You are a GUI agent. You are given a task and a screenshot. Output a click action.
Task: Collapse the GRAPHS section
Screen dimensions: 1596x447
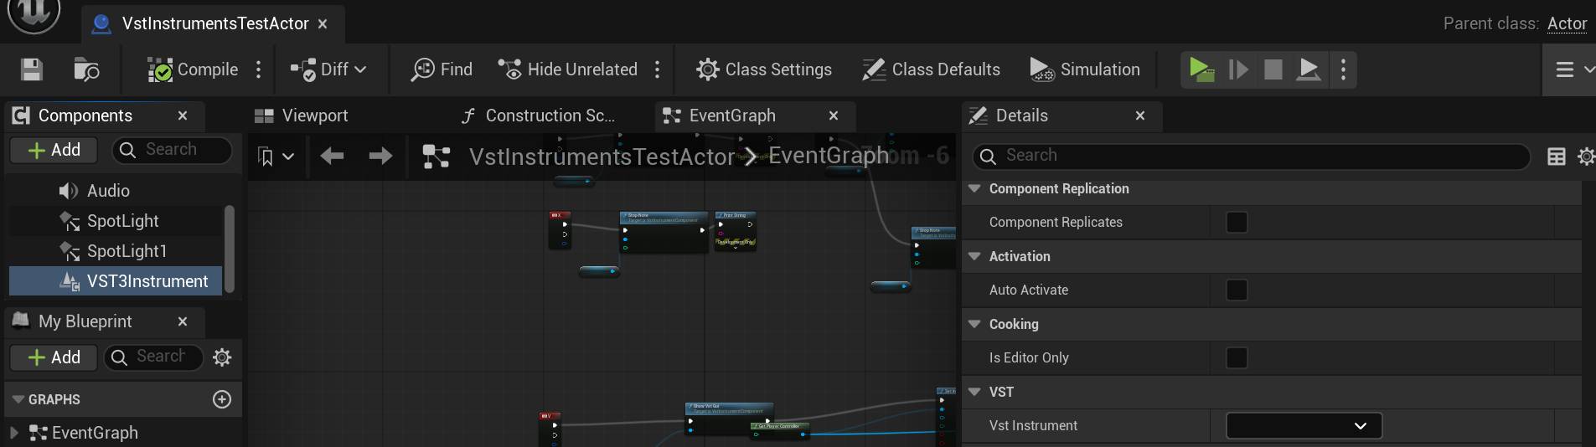coord(18,400)
